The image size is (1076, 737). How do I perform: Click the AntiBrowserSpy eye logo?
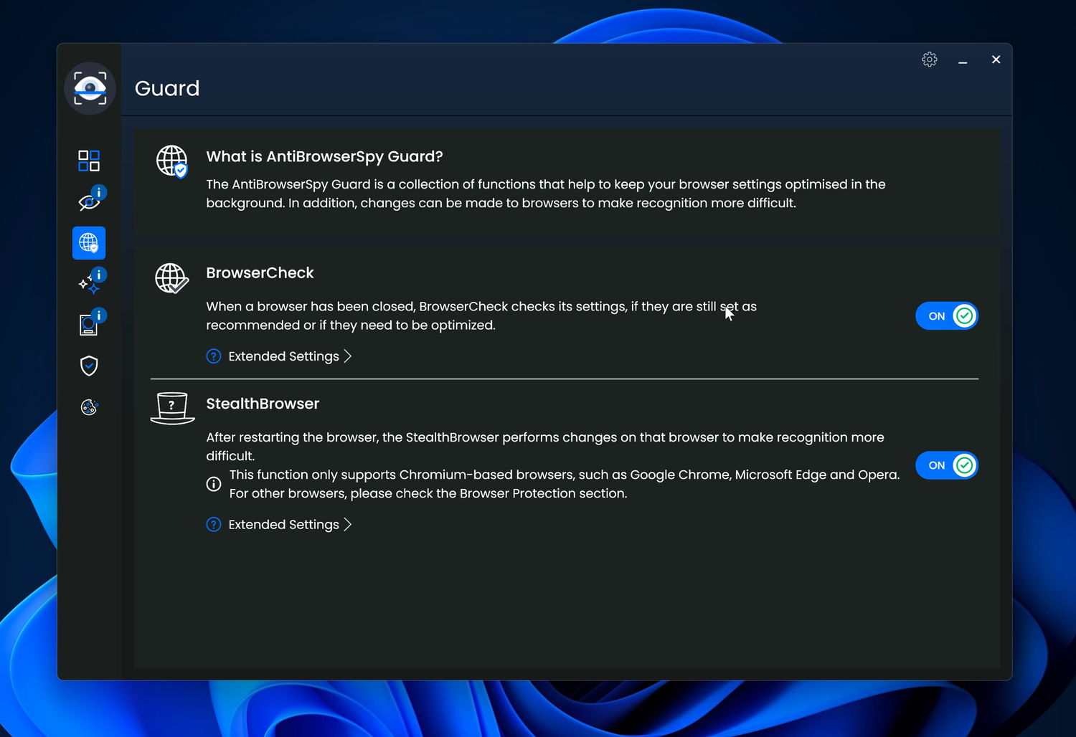90,88
